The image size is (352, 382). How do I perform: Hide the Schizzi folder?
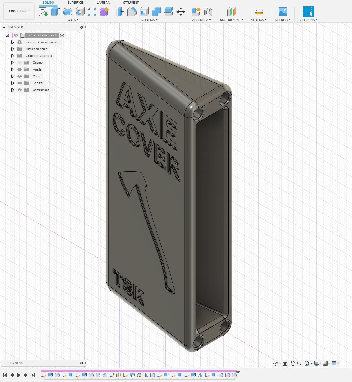pyautogui.click(x=20, y=83)
